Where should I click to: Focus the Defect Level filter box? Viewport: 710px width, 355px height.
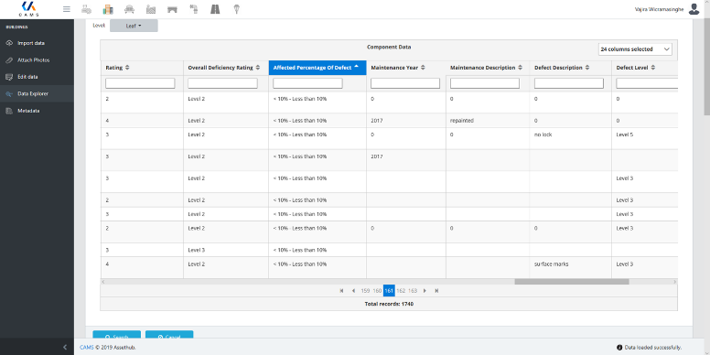coord(647,83)
